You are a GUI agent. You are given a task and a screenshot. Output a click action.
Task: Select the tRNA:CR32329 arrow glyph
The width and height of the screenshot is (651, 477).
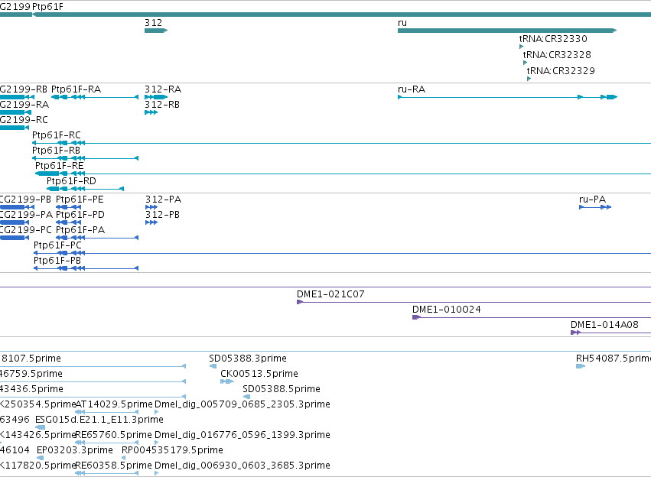[529, 79]
